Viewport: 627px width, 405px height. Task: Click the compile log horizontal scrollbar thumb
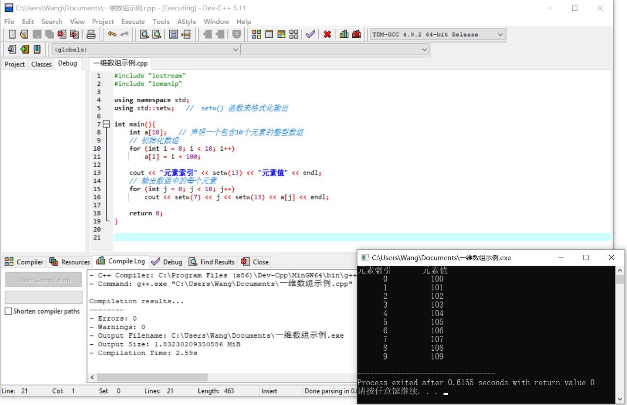pos(152,377)
